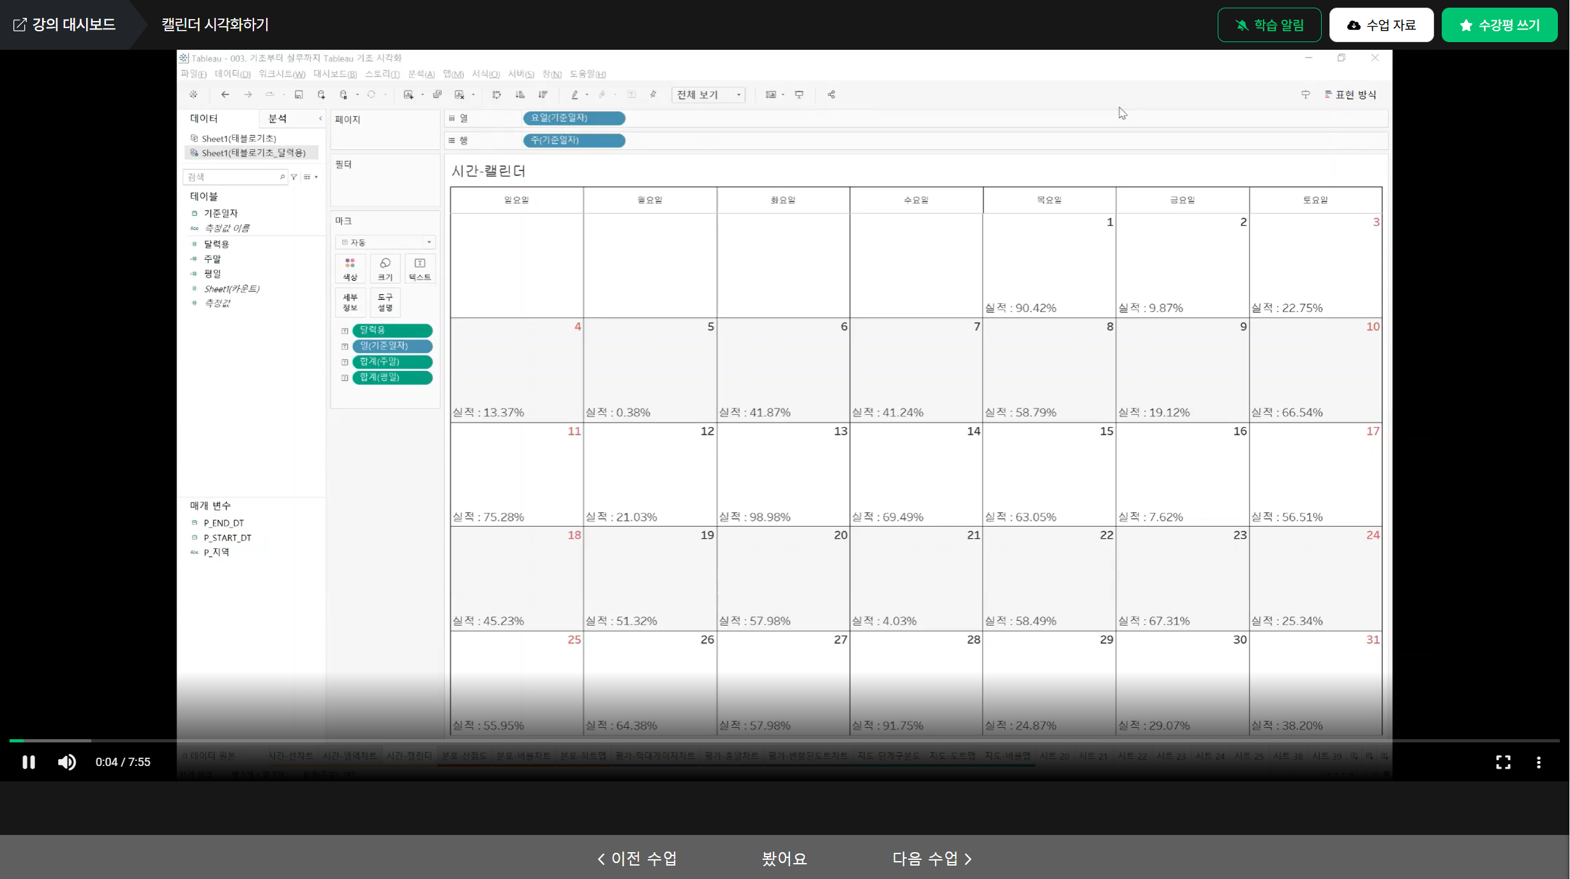
Task: Open the new worksheet dropdown arrow
Action: coord(422,94)
